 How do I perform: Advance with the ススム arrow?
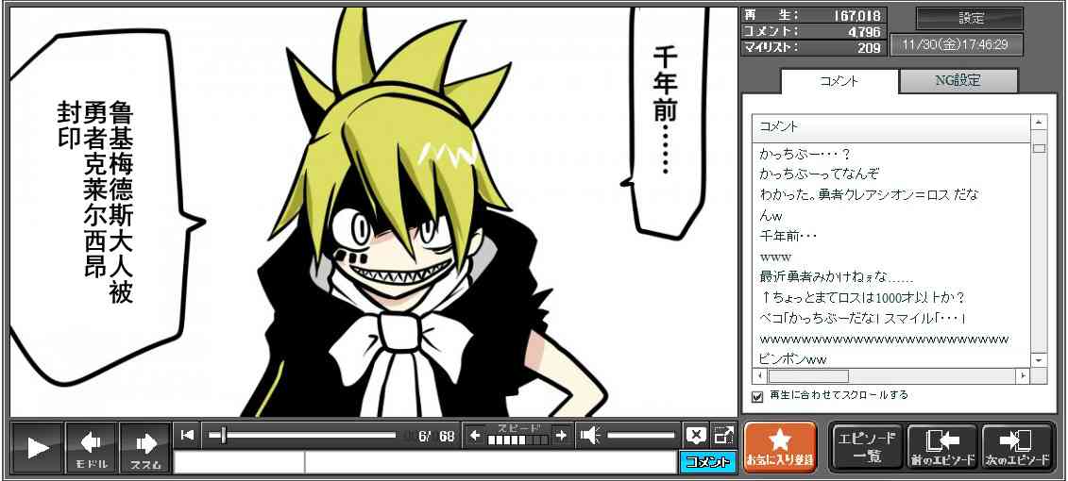click(144, 446)
